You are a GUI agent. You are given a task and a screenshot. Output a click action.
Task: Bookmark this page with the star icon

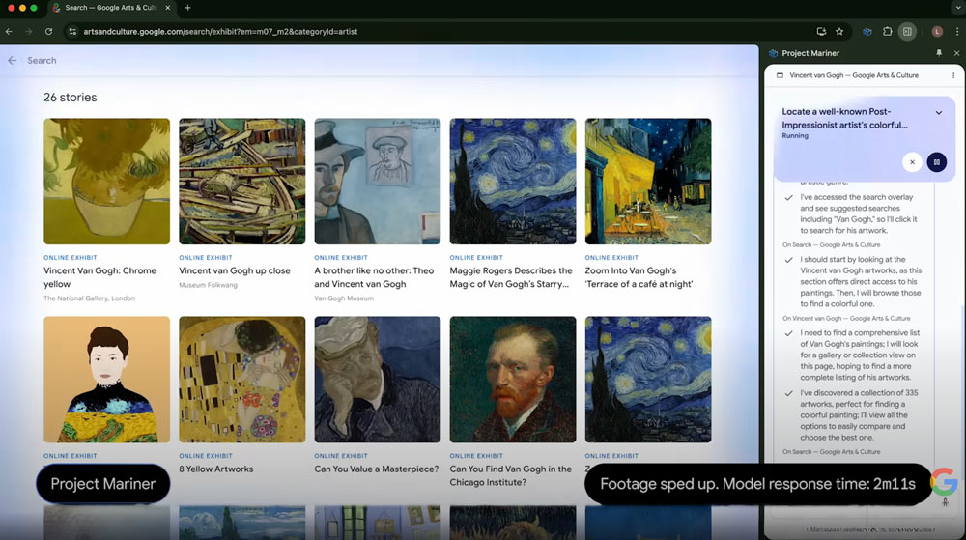tap(839, 32)
